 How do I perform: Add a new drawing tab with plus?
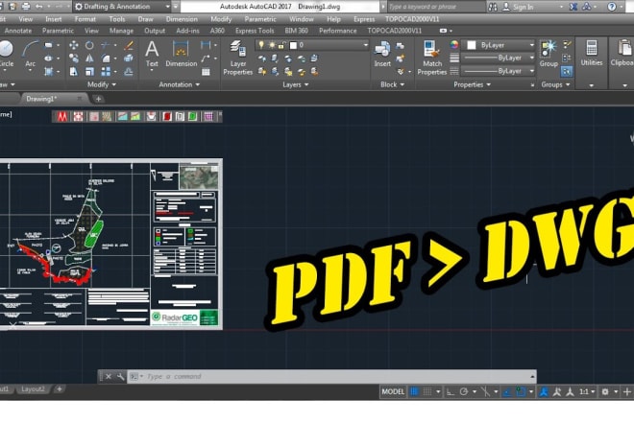coord(98,99)
